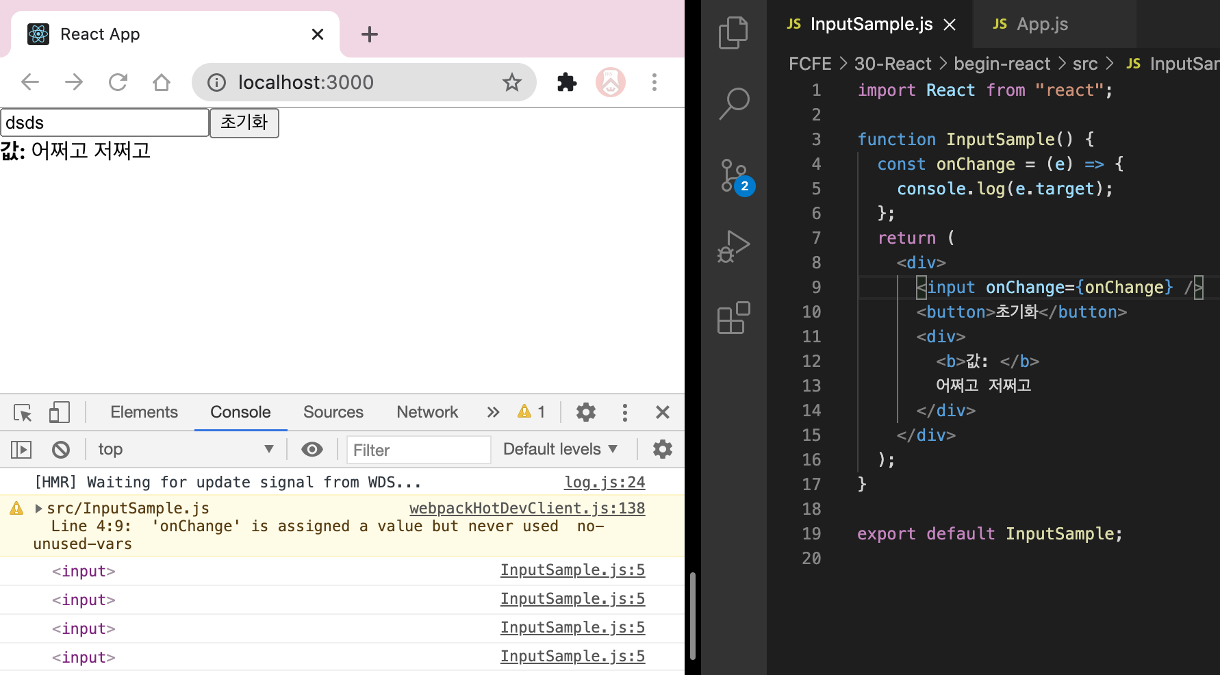Close the InputSample.js editor tab
This screenshot has height=675, width=1220.
pyautogui.click(x=950, y=25)
